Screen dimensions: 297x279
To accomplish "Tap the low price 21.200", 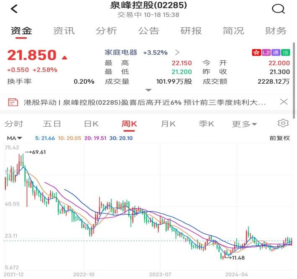I will (x=182, y=72).
